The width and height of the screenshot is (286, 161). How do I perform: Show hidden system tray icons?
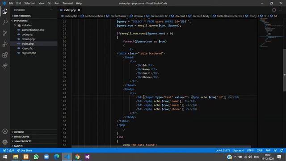tap(235, 157)
